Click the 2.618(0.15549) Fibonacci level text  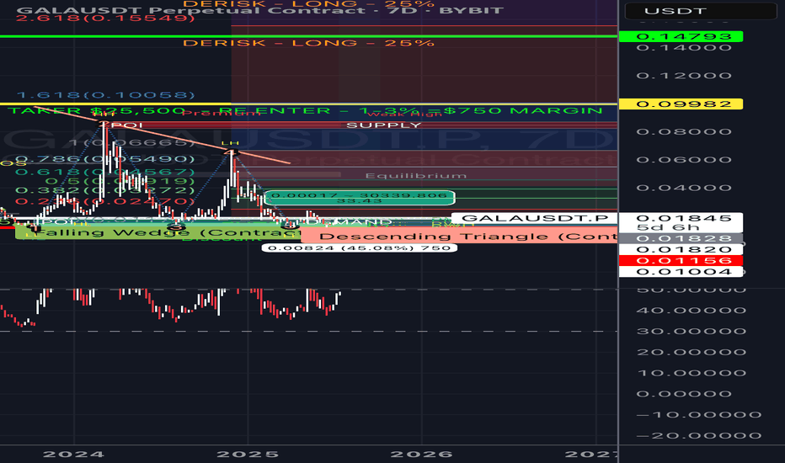(x=105, y=18)
